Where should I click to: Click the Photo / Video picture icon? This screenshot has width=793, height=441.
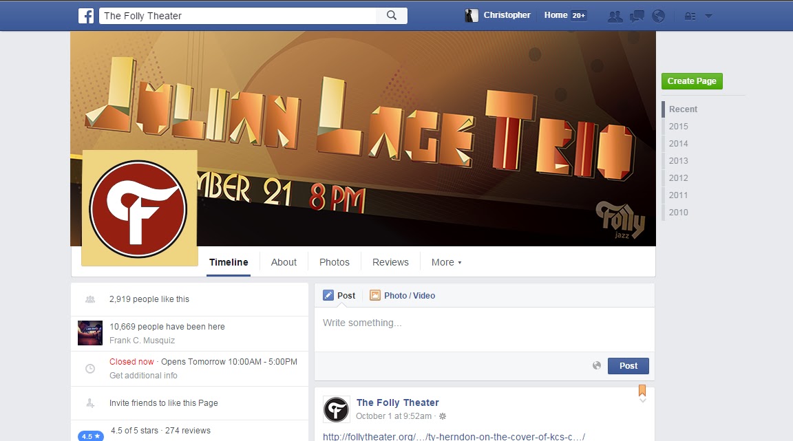[374, 295]
